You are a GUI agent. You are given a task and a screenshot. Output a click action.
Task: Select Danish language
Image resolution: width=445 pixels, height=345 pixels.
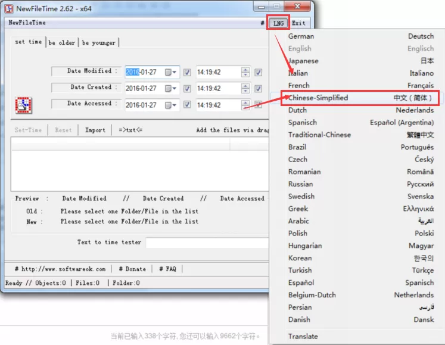click(x=357, y=320)
